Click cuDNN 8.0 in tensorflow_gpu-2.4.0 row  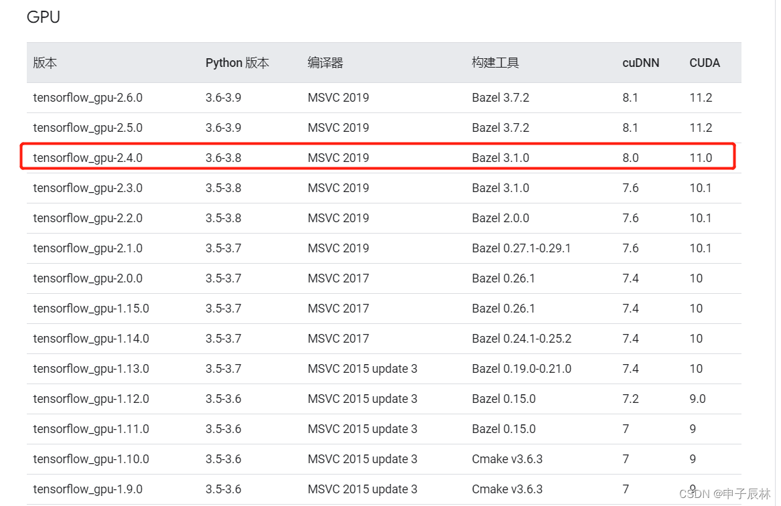(x=630, y=158)
